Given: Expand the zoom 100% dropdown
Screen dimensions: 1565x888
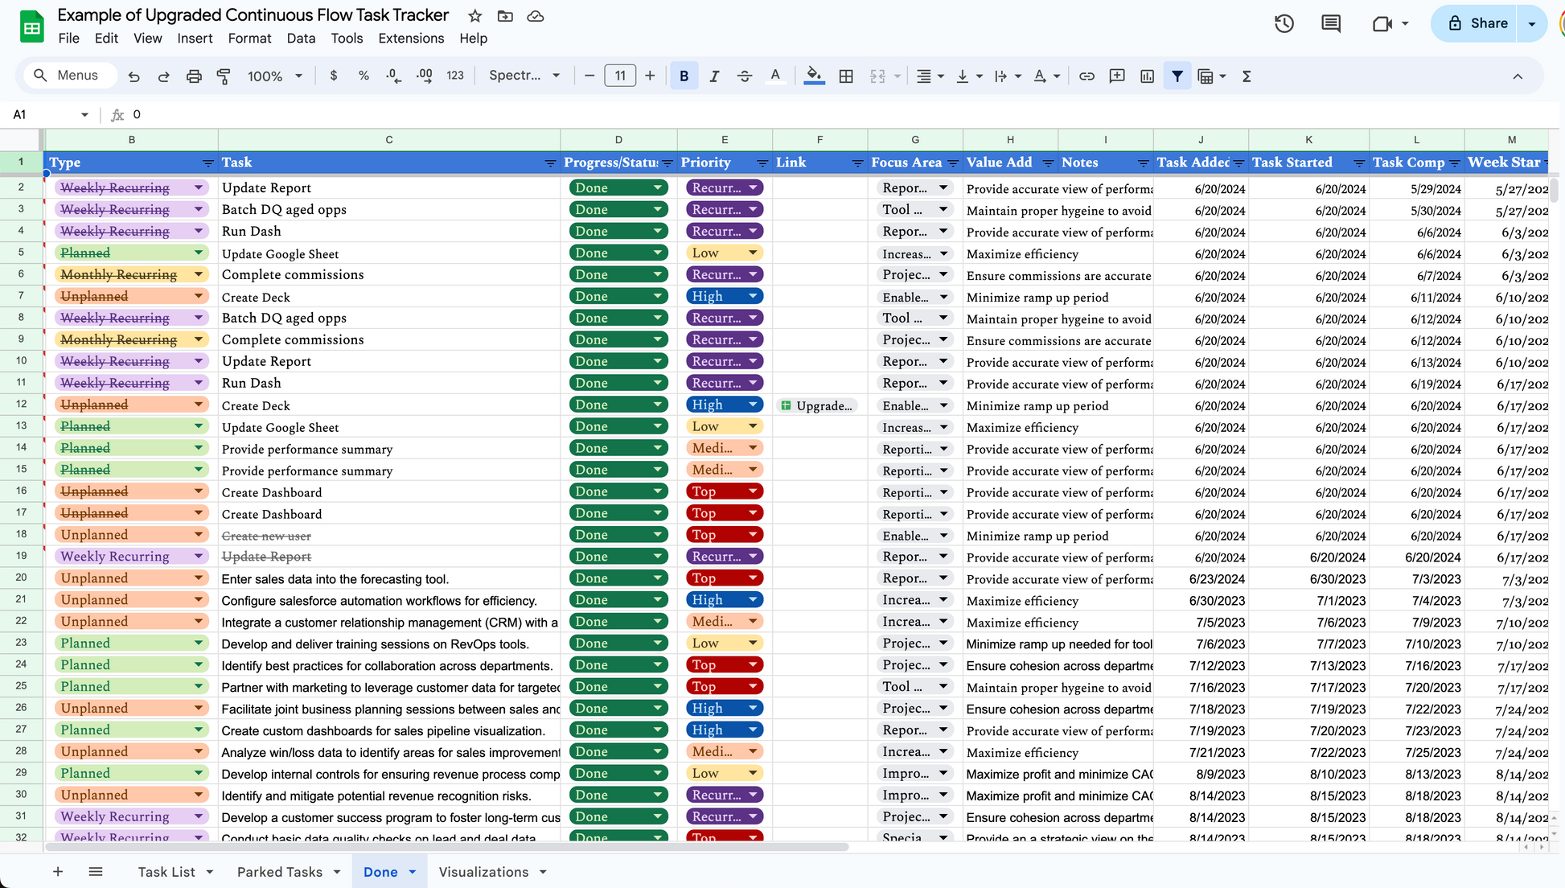Looking at the screenshot, I should tap(275, 76).
